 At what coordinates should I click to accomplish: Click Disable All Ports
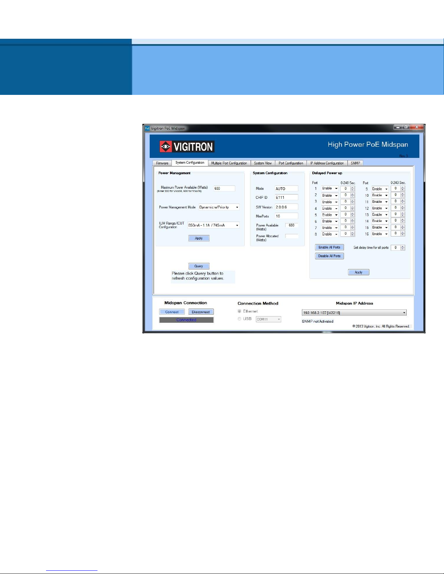[329, 256]
